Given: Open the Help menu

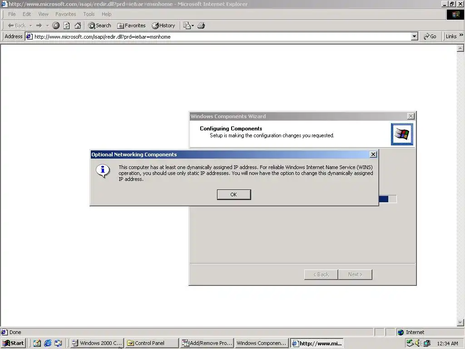Looking at the screenshot, I should tap(106, 14).
